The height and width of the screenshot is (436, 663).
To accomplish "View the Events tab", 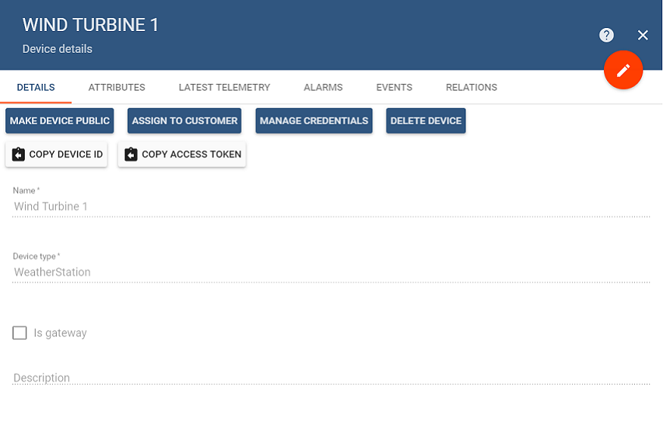I will pyautogui.click(x=394, y=88).
